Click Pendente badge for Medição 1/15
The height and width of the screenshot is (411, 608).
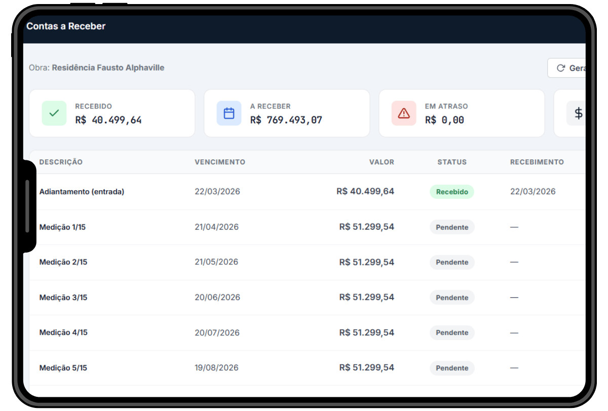(452, 227)
